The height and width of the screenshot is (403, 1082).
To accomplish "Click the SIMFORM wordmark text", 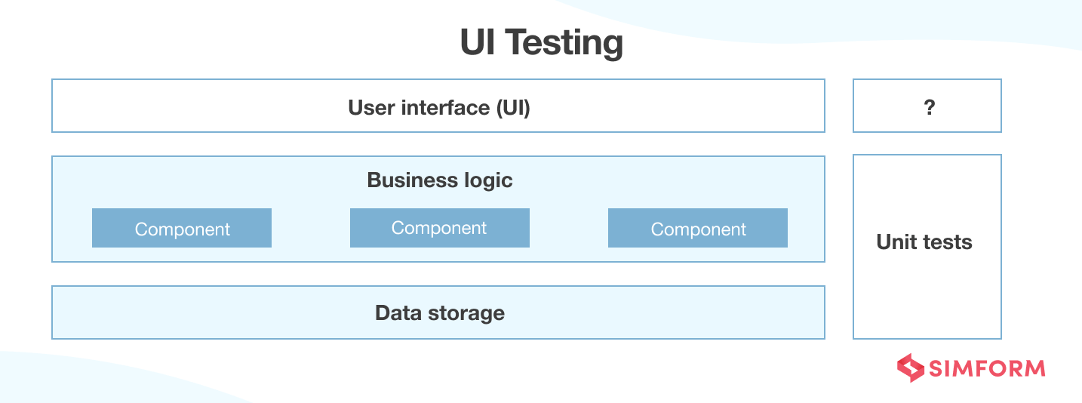I will tap(987, 369).
